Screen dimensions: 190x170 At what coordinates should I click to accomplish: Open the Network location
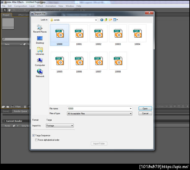40,73
